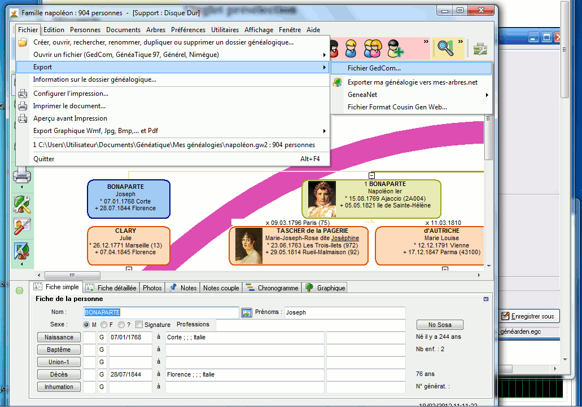The image size is (582, 407).
Task: Tick the Signature checkbox
Action: 139,325
